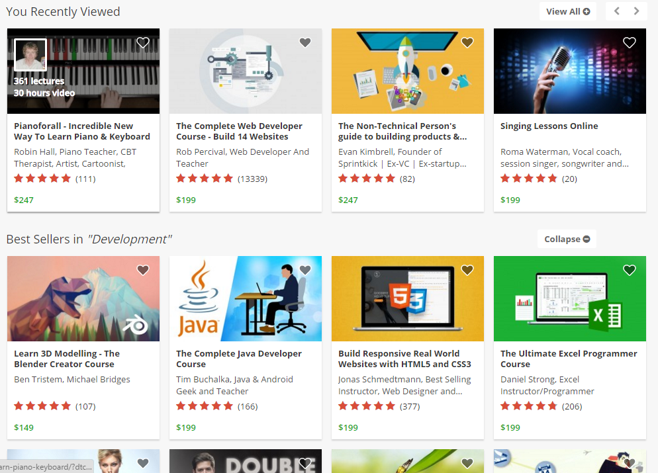Screen dimensions: 658x473
Task: Click star rating on Complete Web Developer Course
Action: click(205, 179)
